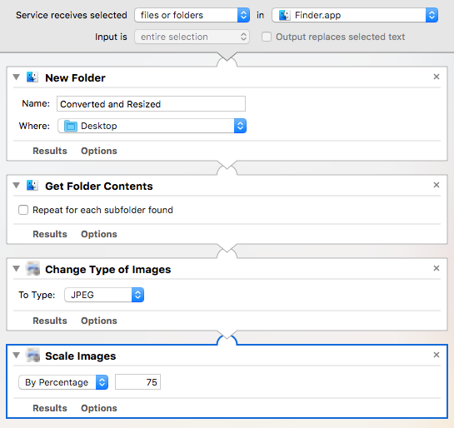Remove the Scale Images action
Viewport: 454px width, 428px height.
click(437, 355)
